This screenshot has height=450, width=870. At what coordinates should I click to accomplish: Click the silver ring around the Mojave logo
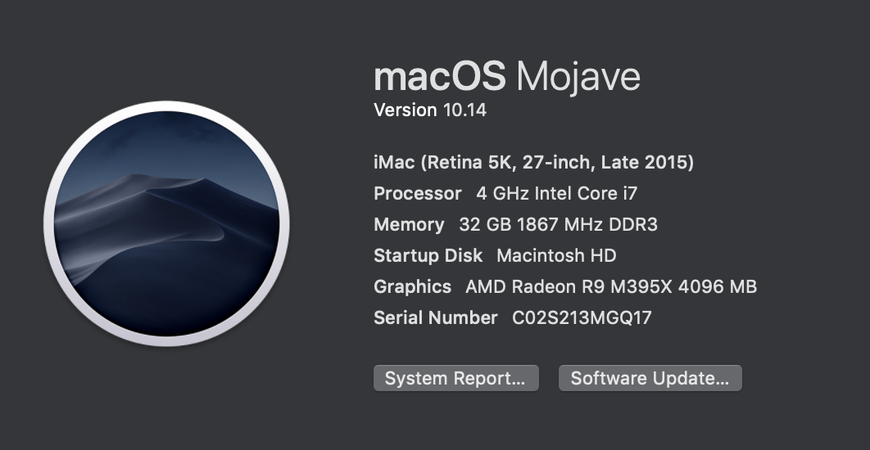click(166, 106)
